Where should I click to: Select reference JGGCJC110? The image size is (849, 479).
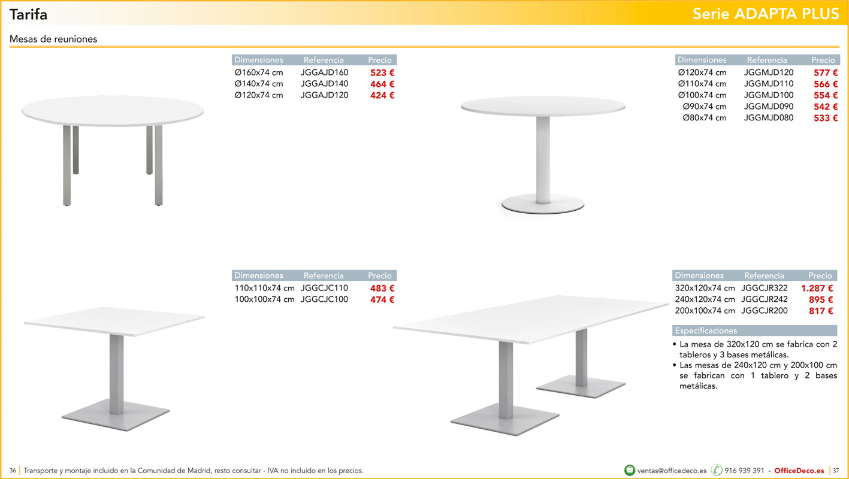coord(324,288)
